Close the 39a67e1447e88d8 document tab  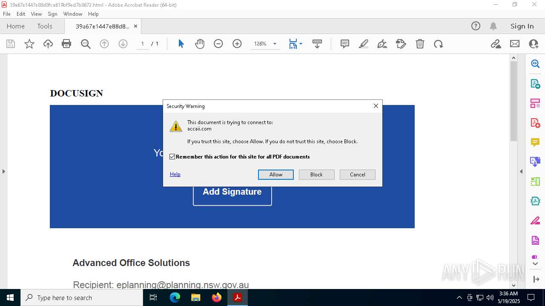coord(135,26)
